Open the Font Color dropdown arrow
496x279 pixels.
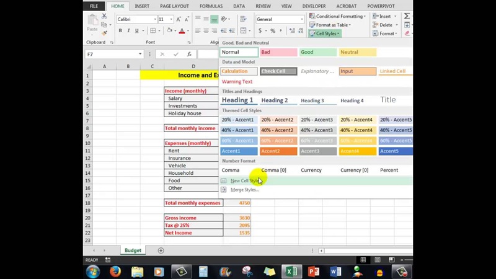pos(188,30)
